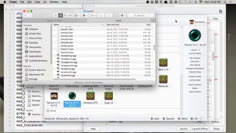Image resolution: width=236 pixels, height=133 pixels.
Task: Switch to the sound Finder tab
Action: pyautogui.click(x=119, y=21)
